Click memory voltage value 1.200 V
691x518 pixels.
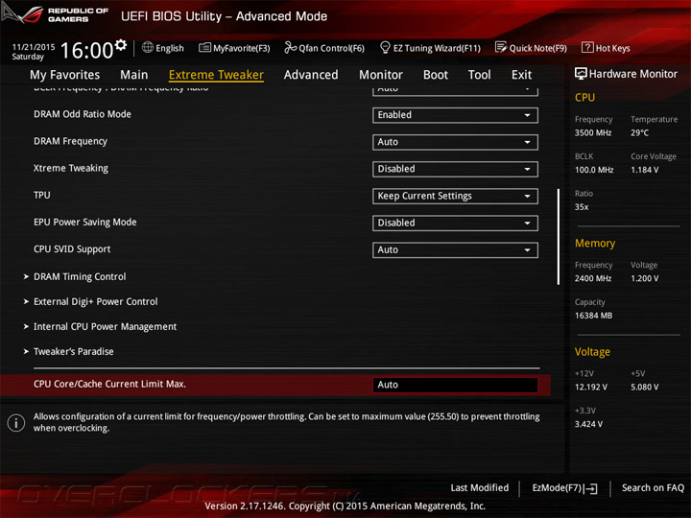(645, 278)
